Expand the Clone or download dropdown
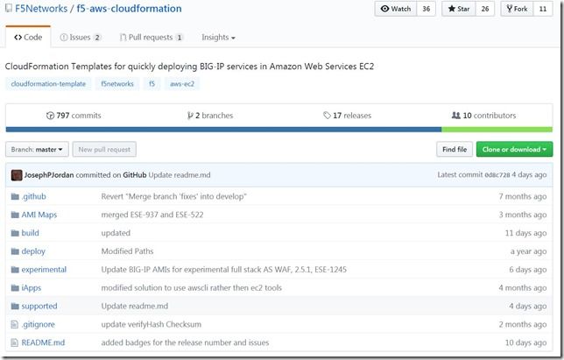Image resolution: width=564 pixels, height=360 pixels. pos(514,150)
